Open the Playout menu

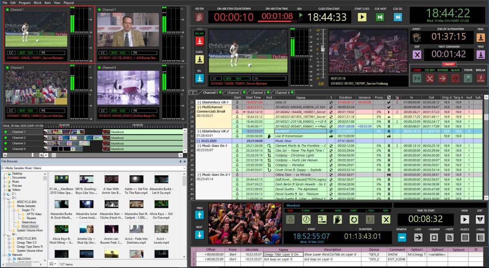68,2
